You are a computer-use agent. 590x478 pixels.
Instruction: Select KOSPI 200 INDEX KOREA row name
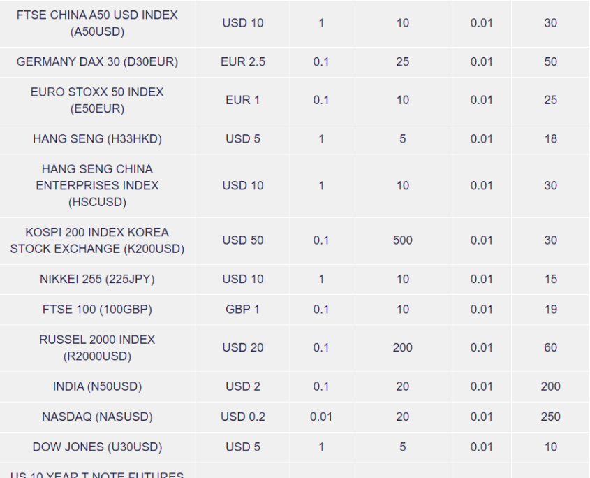click(x=97, y=240)
